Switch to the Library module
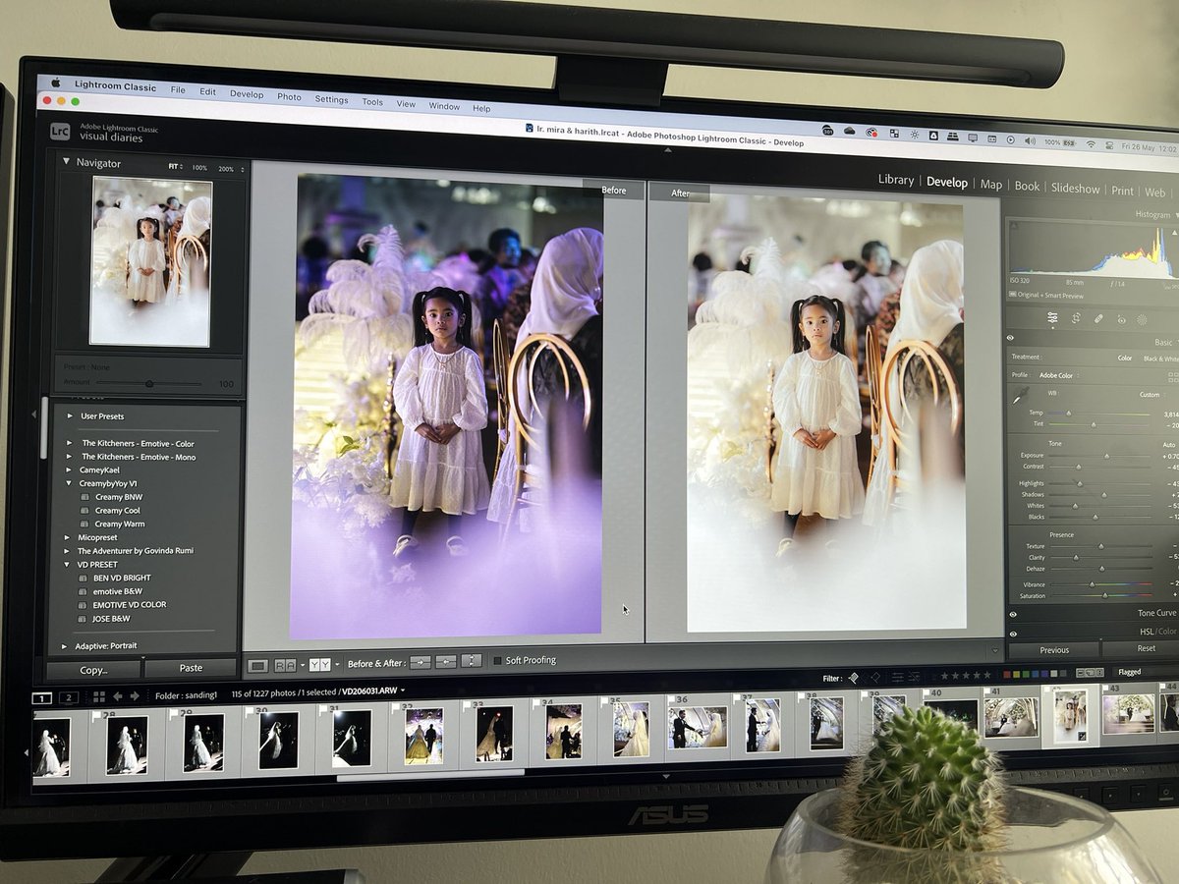 (x=896, y=180)
